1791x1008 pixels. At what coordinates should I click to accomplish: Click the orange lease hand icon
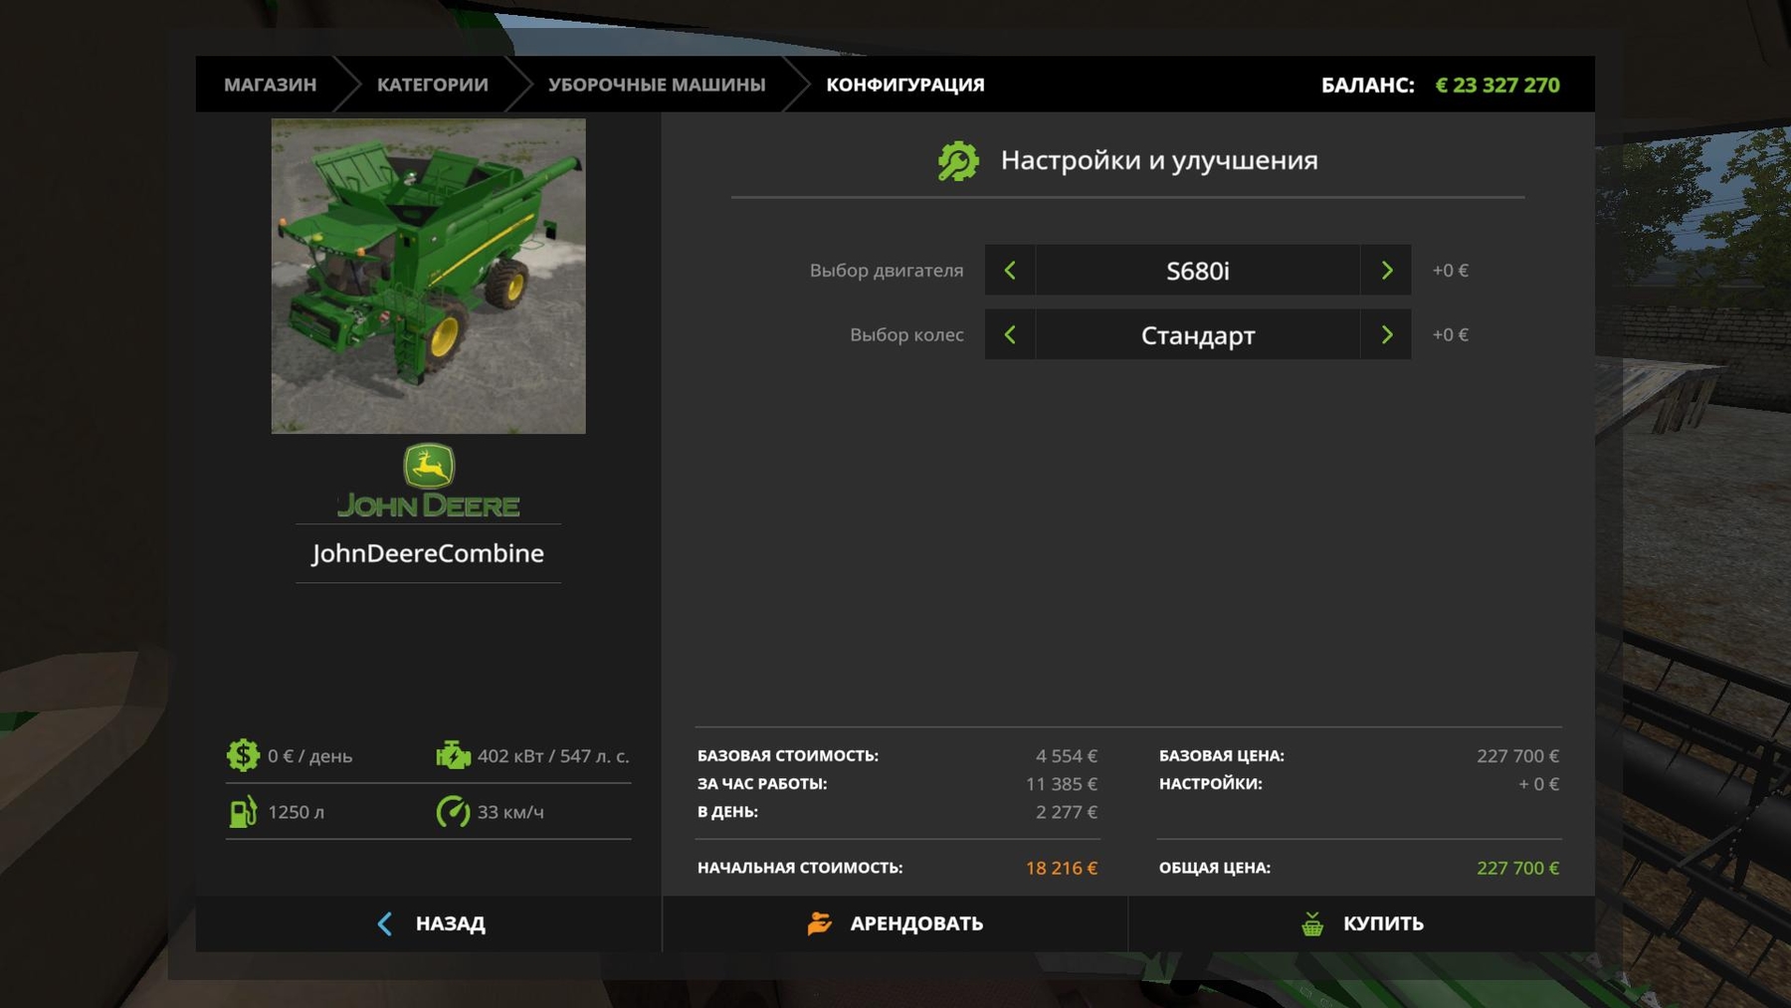819,924
